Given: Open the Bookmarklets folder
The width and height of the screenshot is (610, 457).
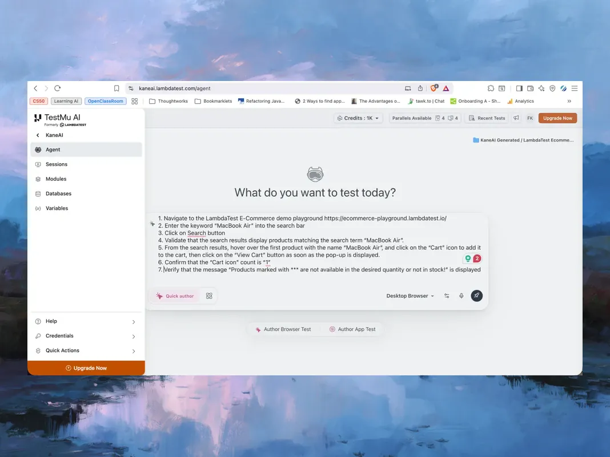Looking at the screenshot, I should pyautogui.click(x=213, y=101).
